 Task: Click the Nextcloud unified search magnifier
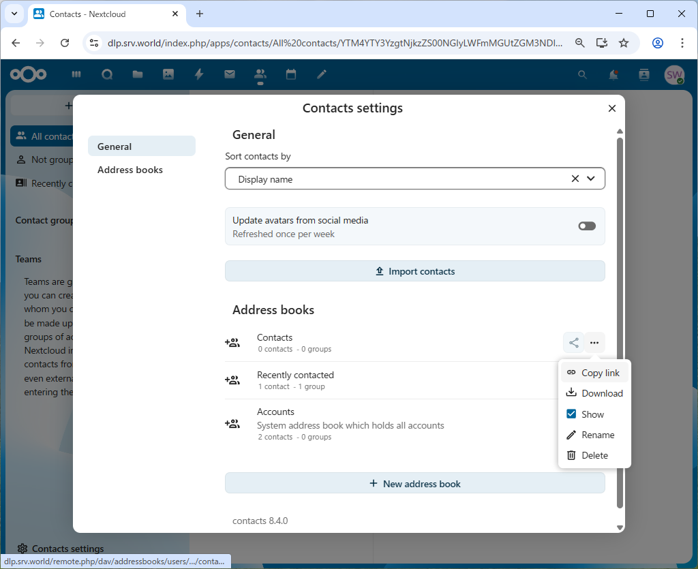(x=582, y=75)
